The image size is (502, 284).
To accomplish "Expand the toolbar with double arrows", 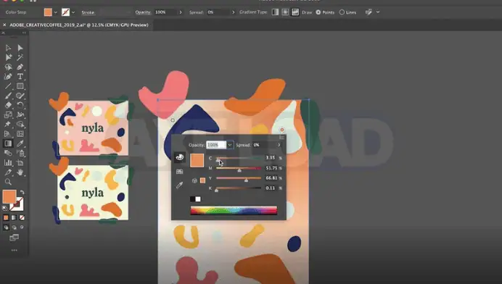I will (24, 33).
